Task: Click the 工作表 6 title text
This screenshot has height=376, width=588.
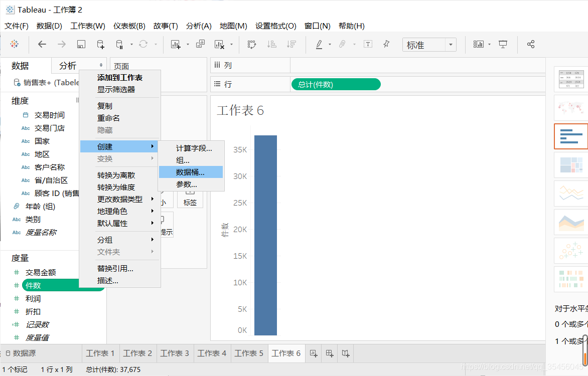Action: [240, 110]
